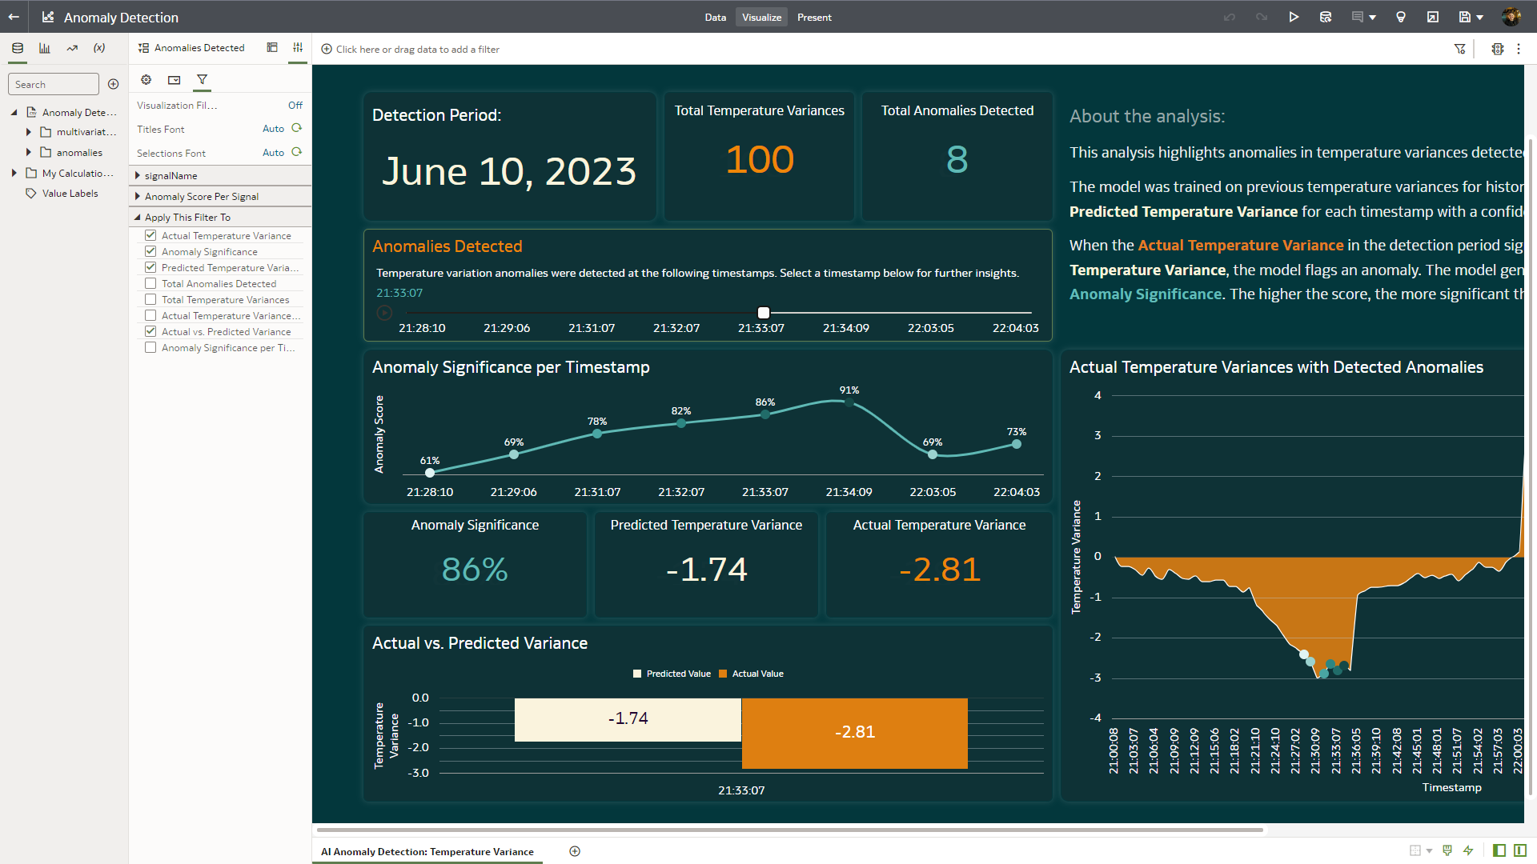Open the Calculations (x) panel
Viewport: 1537px width, 864px height.
tap(99, 48)
